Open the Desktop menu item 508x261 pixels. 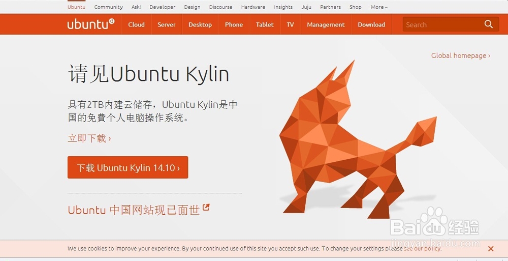(x=200, y=24)
